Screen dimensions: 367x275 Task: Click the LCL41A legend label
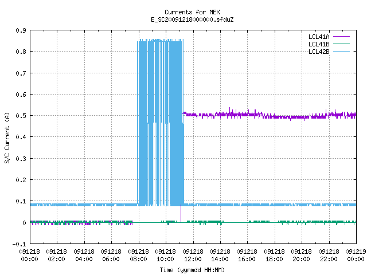[x=319, y=37]
